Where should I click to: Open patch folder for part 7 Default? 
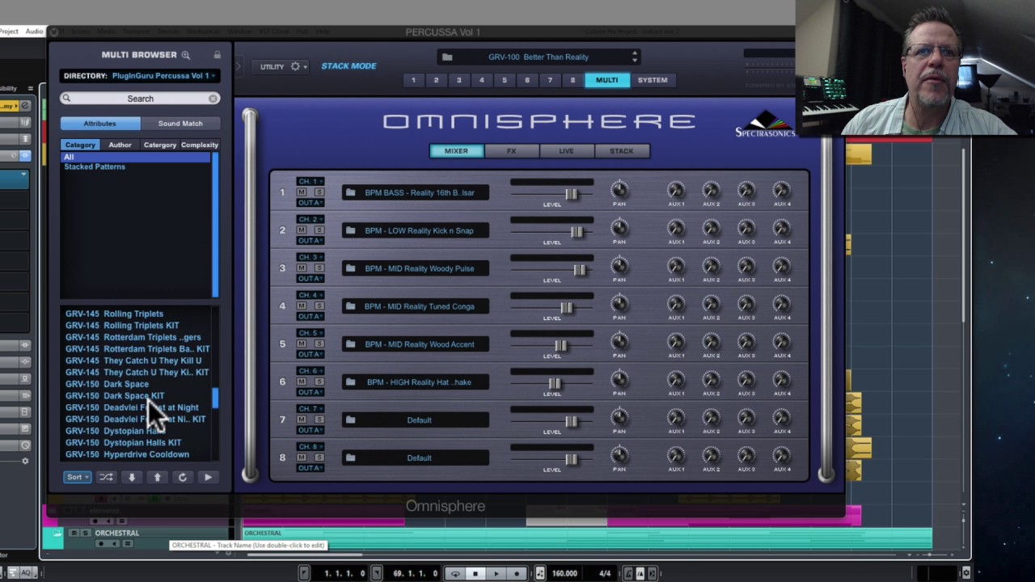pos(350,420)
